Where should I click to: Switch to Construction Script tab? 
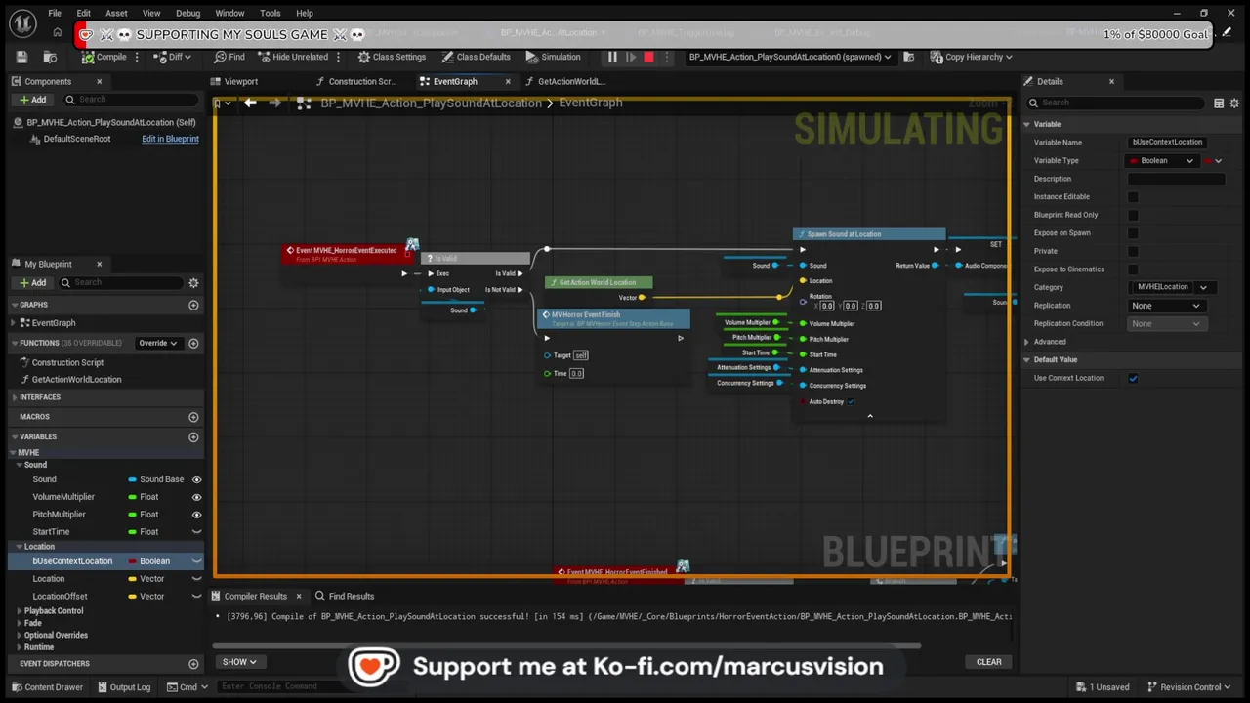coord(362,81)
